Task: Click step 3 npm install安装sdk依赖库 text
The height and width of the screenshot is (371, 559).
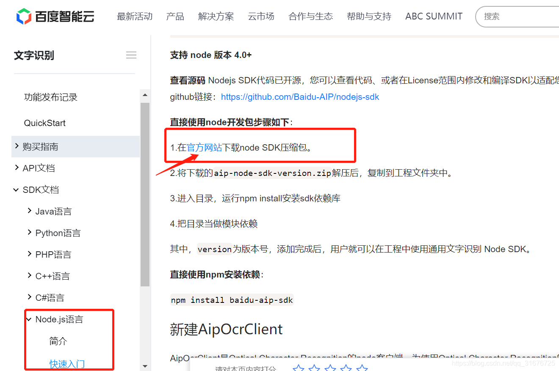Action: [255, 198]
